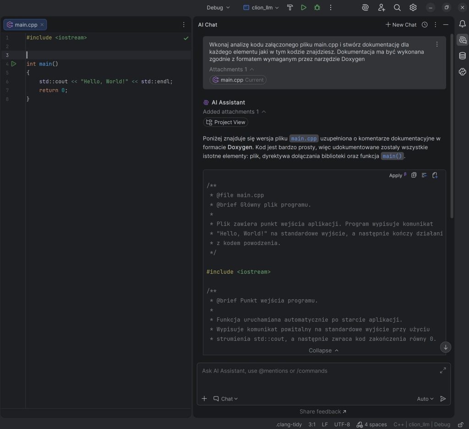Run clion_llm with the green play icon
This screenshot has width=469, height=429.
[304, 7]
